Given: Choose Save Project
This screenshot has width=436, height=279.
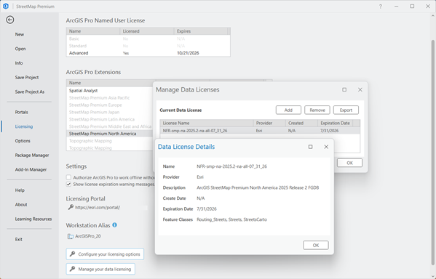Looking at the screenshot, I should tap(27, 78).
